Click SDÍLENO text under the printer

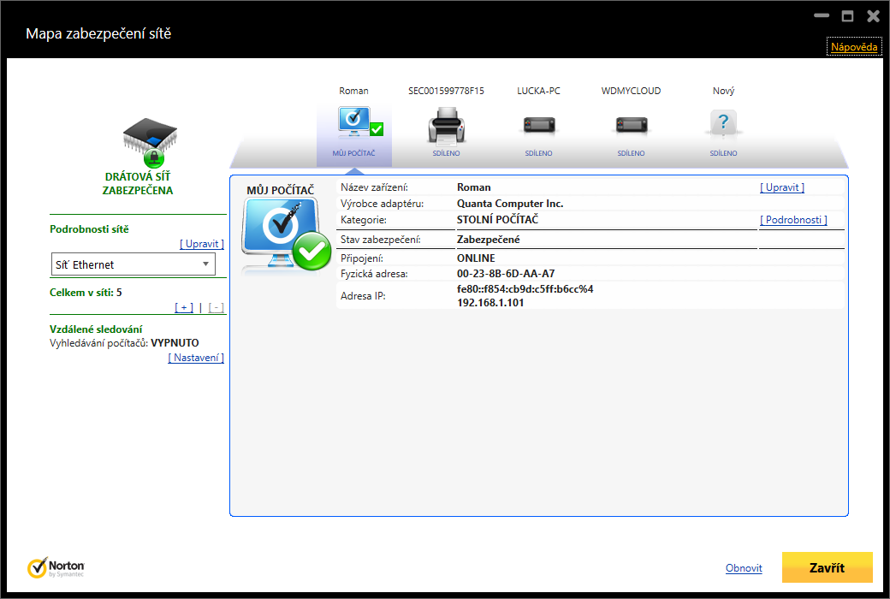pyautogui.click(x=446, y=153)
